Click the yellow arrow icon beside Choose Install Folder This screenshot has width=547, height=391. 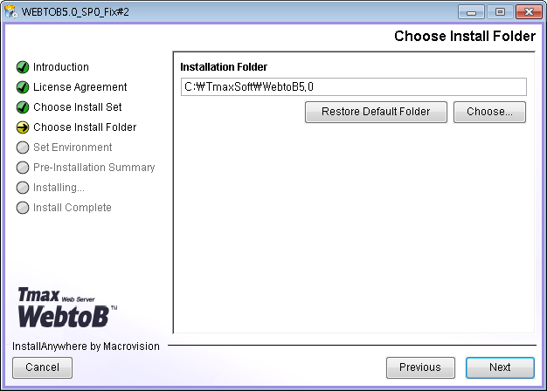[x=23, y=127]
